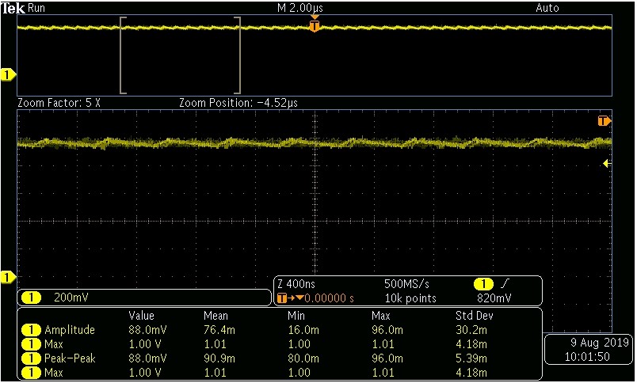This screenshot has height=383, width=637.
Task: Select Amplitude min value 16.0m
Action: pyautogui.click(x=303, y=330)
